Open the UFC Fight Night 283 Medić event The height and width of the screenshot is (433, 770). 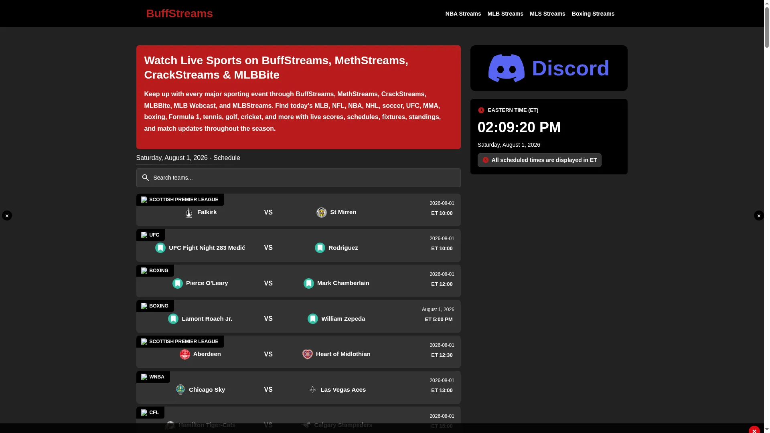click(x=298, y=245)
